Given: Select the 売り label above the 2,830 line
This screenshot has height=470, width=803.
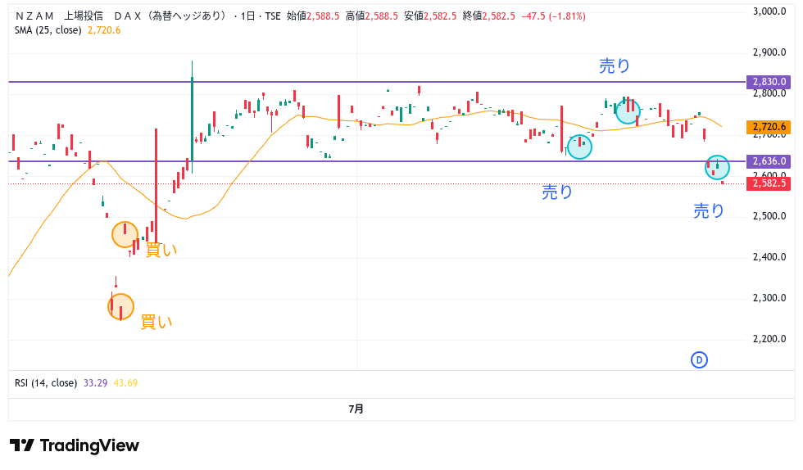Looking at the screenshot, I should pos(615,67).
